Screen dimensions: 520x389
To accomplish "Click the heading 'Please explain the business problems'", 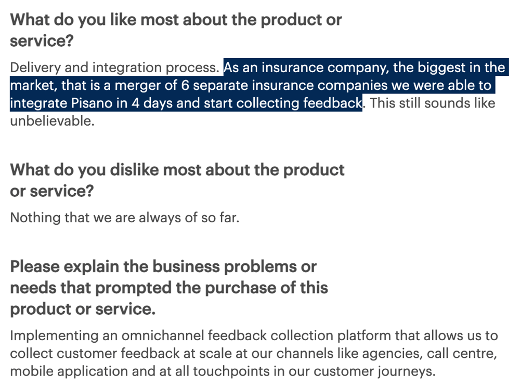I will tap(163, 266).
